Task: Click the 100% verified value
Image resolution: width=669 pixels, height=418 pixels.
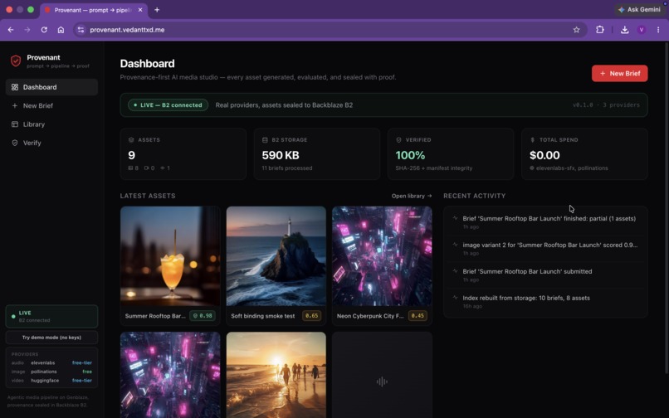Action: [x=410, y=155]
